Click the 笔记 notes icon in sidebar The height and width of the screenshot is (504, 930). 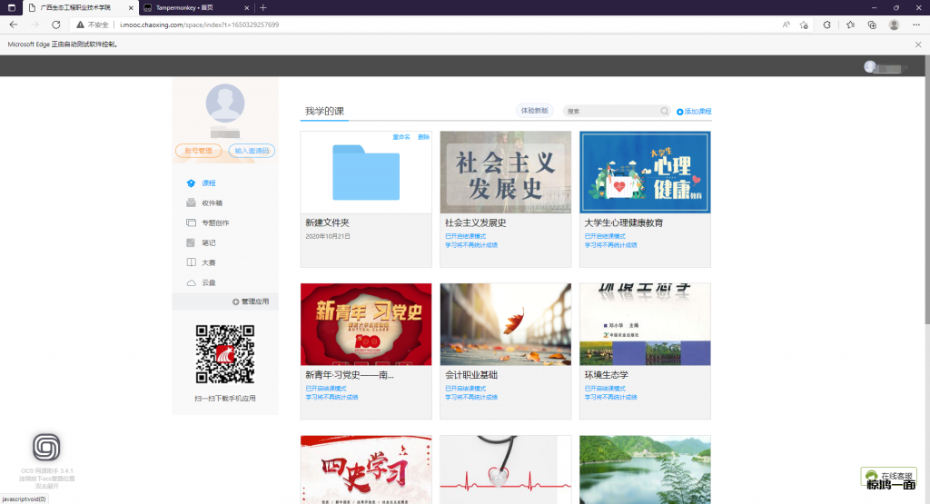191,242
